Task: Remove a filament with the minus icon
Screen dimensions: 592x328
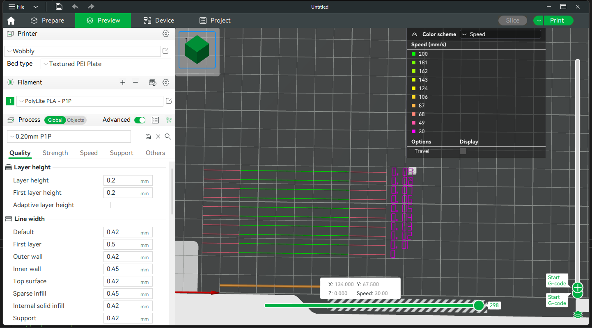Action: [135, 82]
